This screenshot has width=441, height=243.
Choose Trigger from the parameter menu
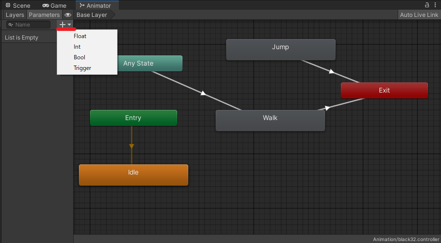87,68
